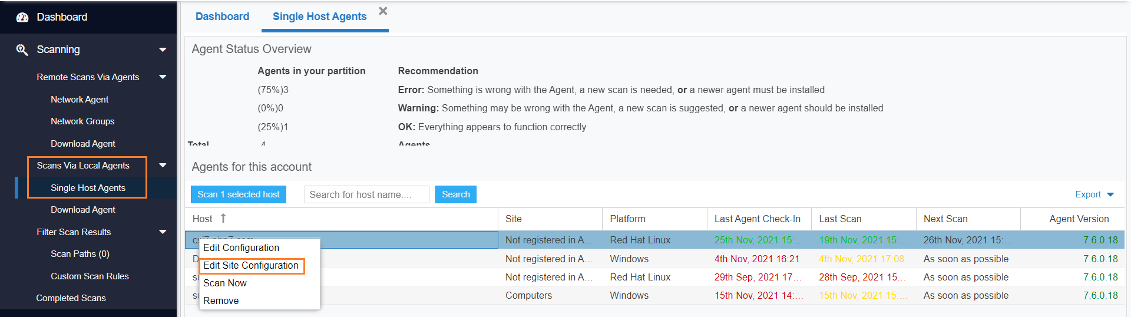Open Network Groups in the sidebar

pyautogui.click(x=82, y=121)
